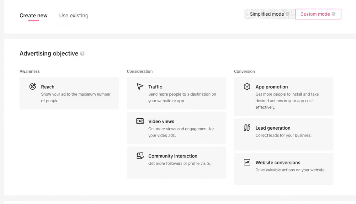Click the App promotion hexagon icon
356x204 pixels.
click(247, 87)
